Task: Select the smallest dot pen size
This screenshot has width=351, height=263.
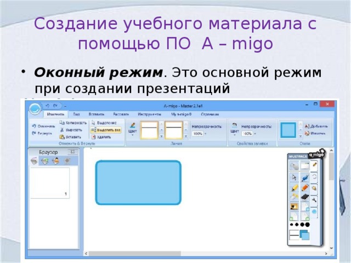Action: [291, 225]
